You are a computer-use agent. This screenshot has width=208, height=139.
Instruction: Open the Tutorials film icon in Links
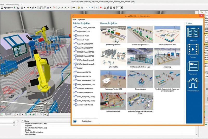coord(193,49)
